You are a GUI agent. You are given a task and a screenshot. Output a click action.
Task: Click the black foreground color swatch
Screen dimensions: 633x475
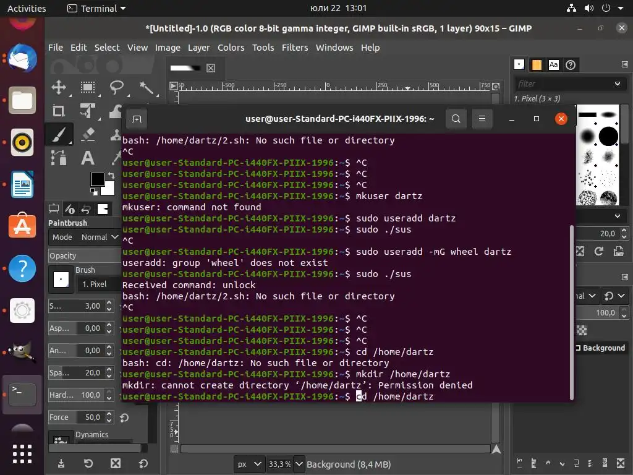tap(97, 179)
